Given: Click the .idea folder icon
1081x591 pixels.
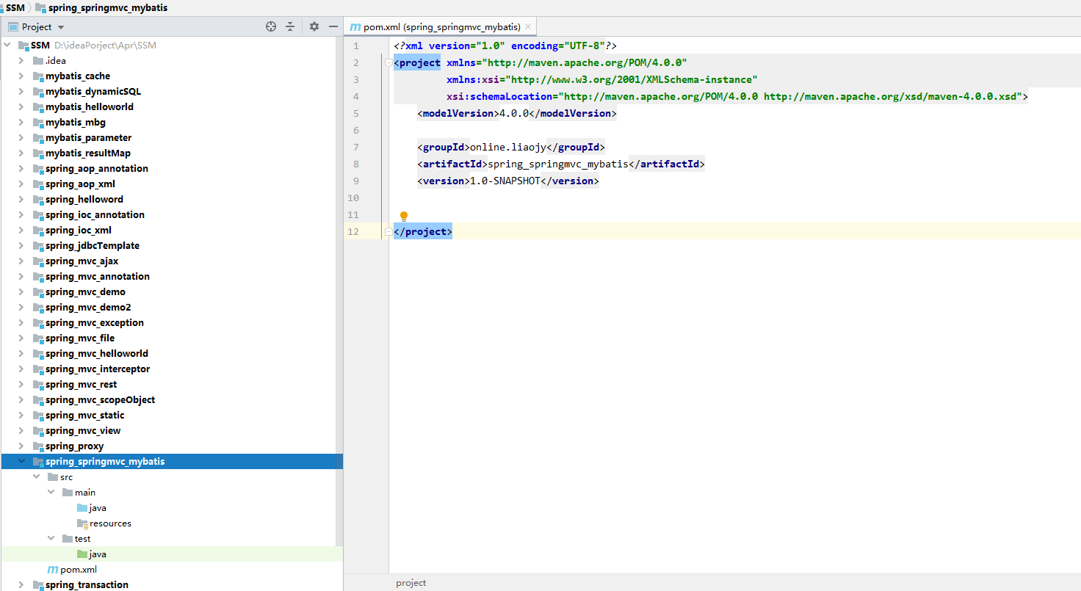Looking at the screenshot, I should [x=38, y=61].
